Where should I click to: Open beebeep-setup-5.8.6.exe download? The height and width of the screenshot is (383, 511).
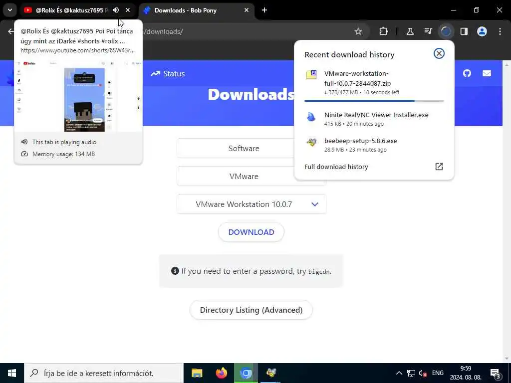(x=374, y=145)
